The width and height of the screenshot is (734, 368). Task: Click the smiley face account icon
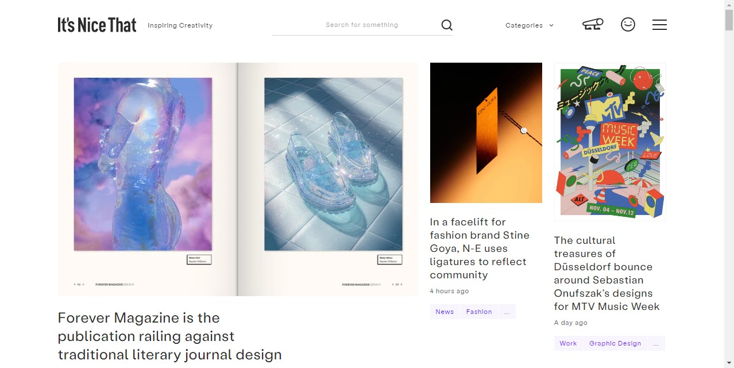[628, 24]
